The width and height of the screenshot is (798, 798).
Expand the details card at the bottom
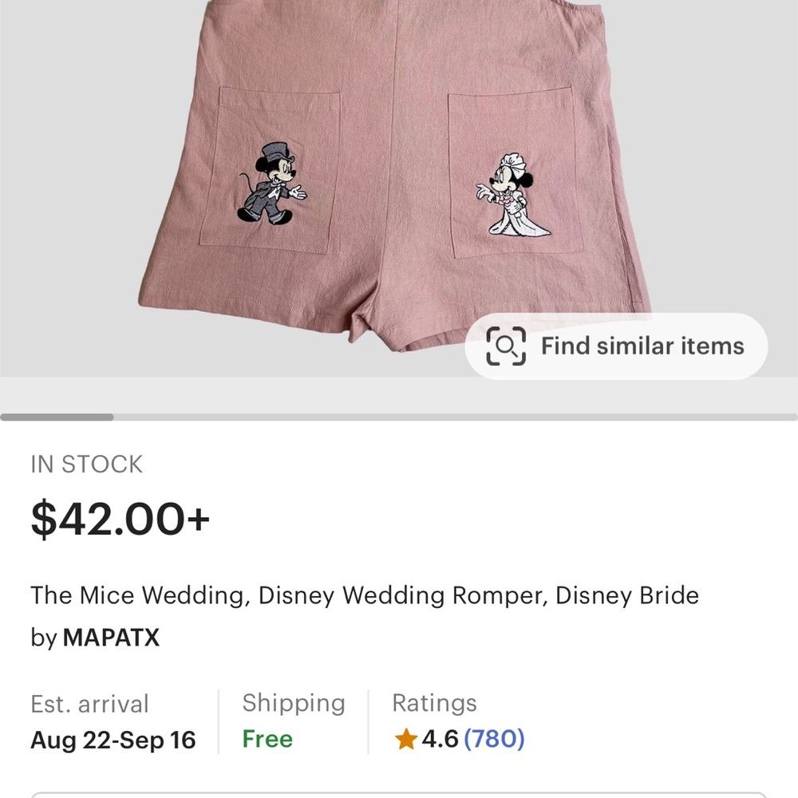(399, 792)
